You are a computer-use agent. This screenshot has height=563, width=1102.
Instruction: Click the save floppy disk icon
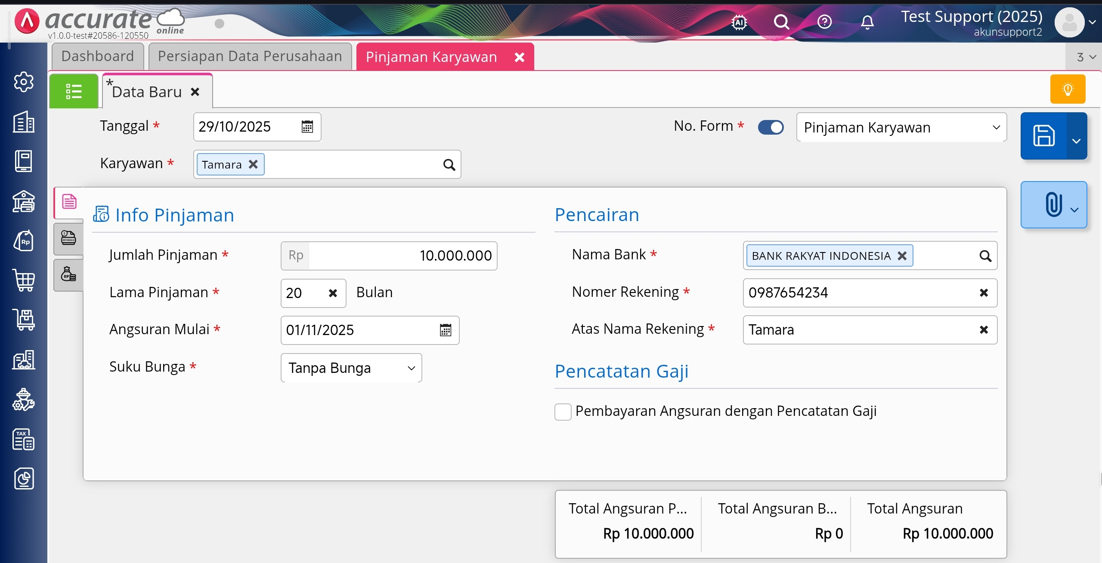pos(1043,136)
